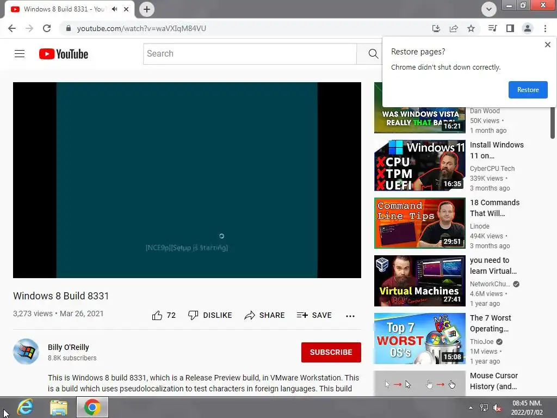Viewport: 557px width, 418px height.
Task: Toggle the Chrome side panel icon
Action: tap(510, 28)
